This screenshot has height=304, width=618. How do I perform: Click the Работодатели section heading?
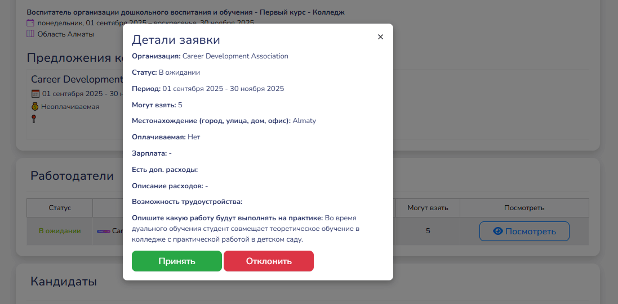(x=72, y=176)
